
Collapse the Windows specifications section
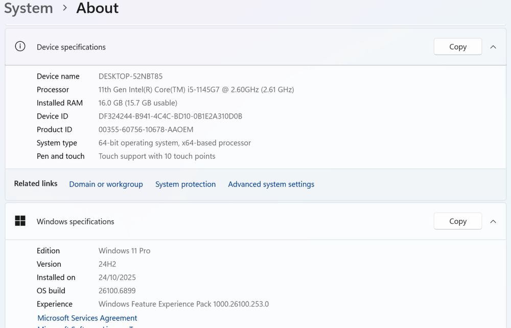point(493,221)
